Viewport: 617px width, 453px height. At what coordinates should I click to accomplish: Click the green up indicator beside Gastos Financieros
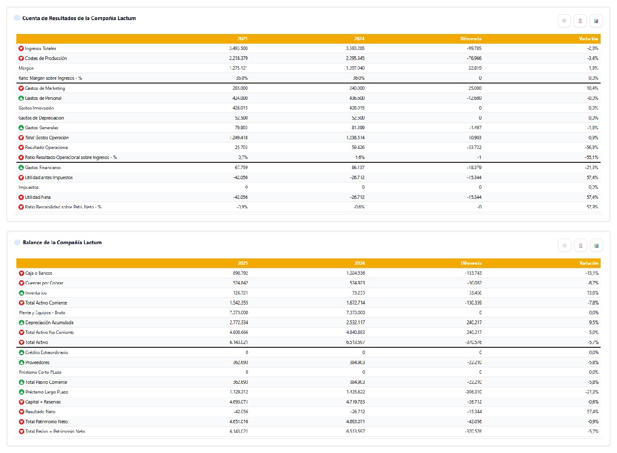21,168
